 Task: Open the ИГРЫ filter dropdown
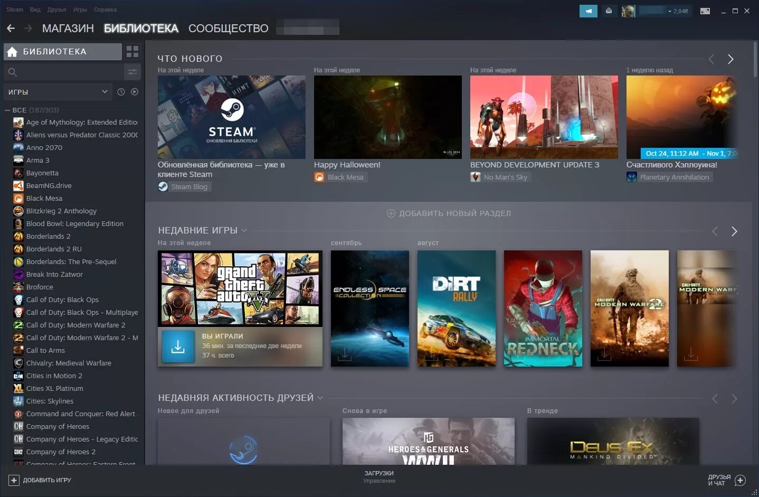[58, 92]
